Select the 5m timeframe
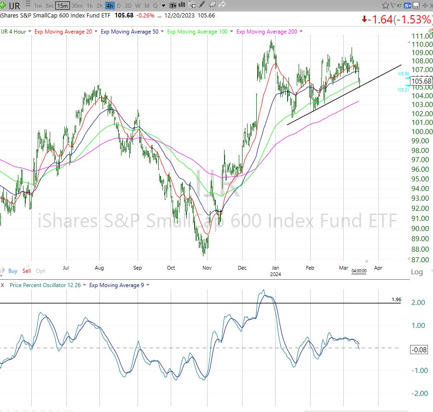Viewport: 433px width, 412px height. coord(49,6)
